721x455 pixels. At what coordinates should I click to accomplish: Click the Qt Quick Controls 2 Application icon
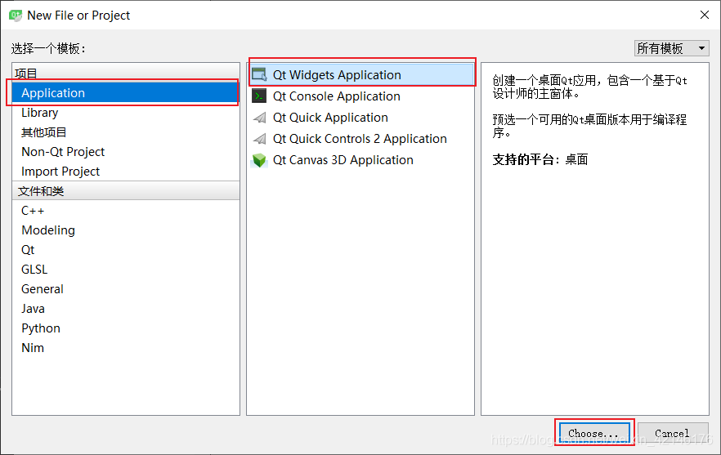[259, 139]
